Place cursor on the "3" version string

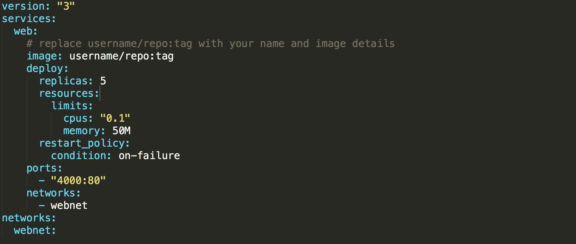coord(66,6)
